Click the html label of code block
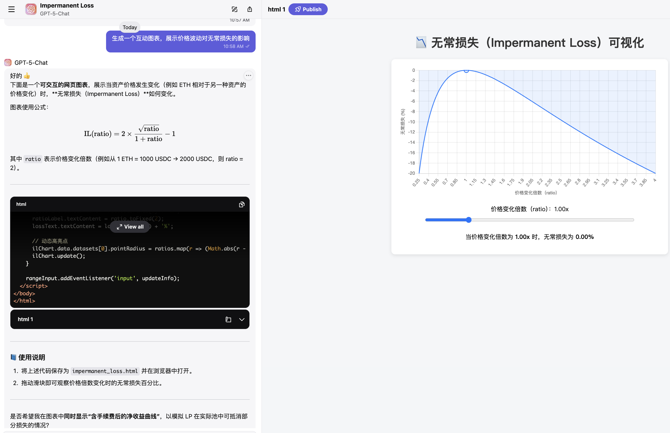This screenshot has width=670, height=433. tap(21, 204)
